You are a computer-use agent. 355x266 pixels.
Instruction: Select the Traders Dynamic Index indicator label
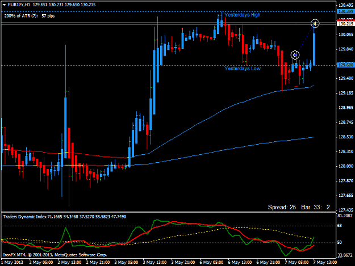(x=65, y=217)
